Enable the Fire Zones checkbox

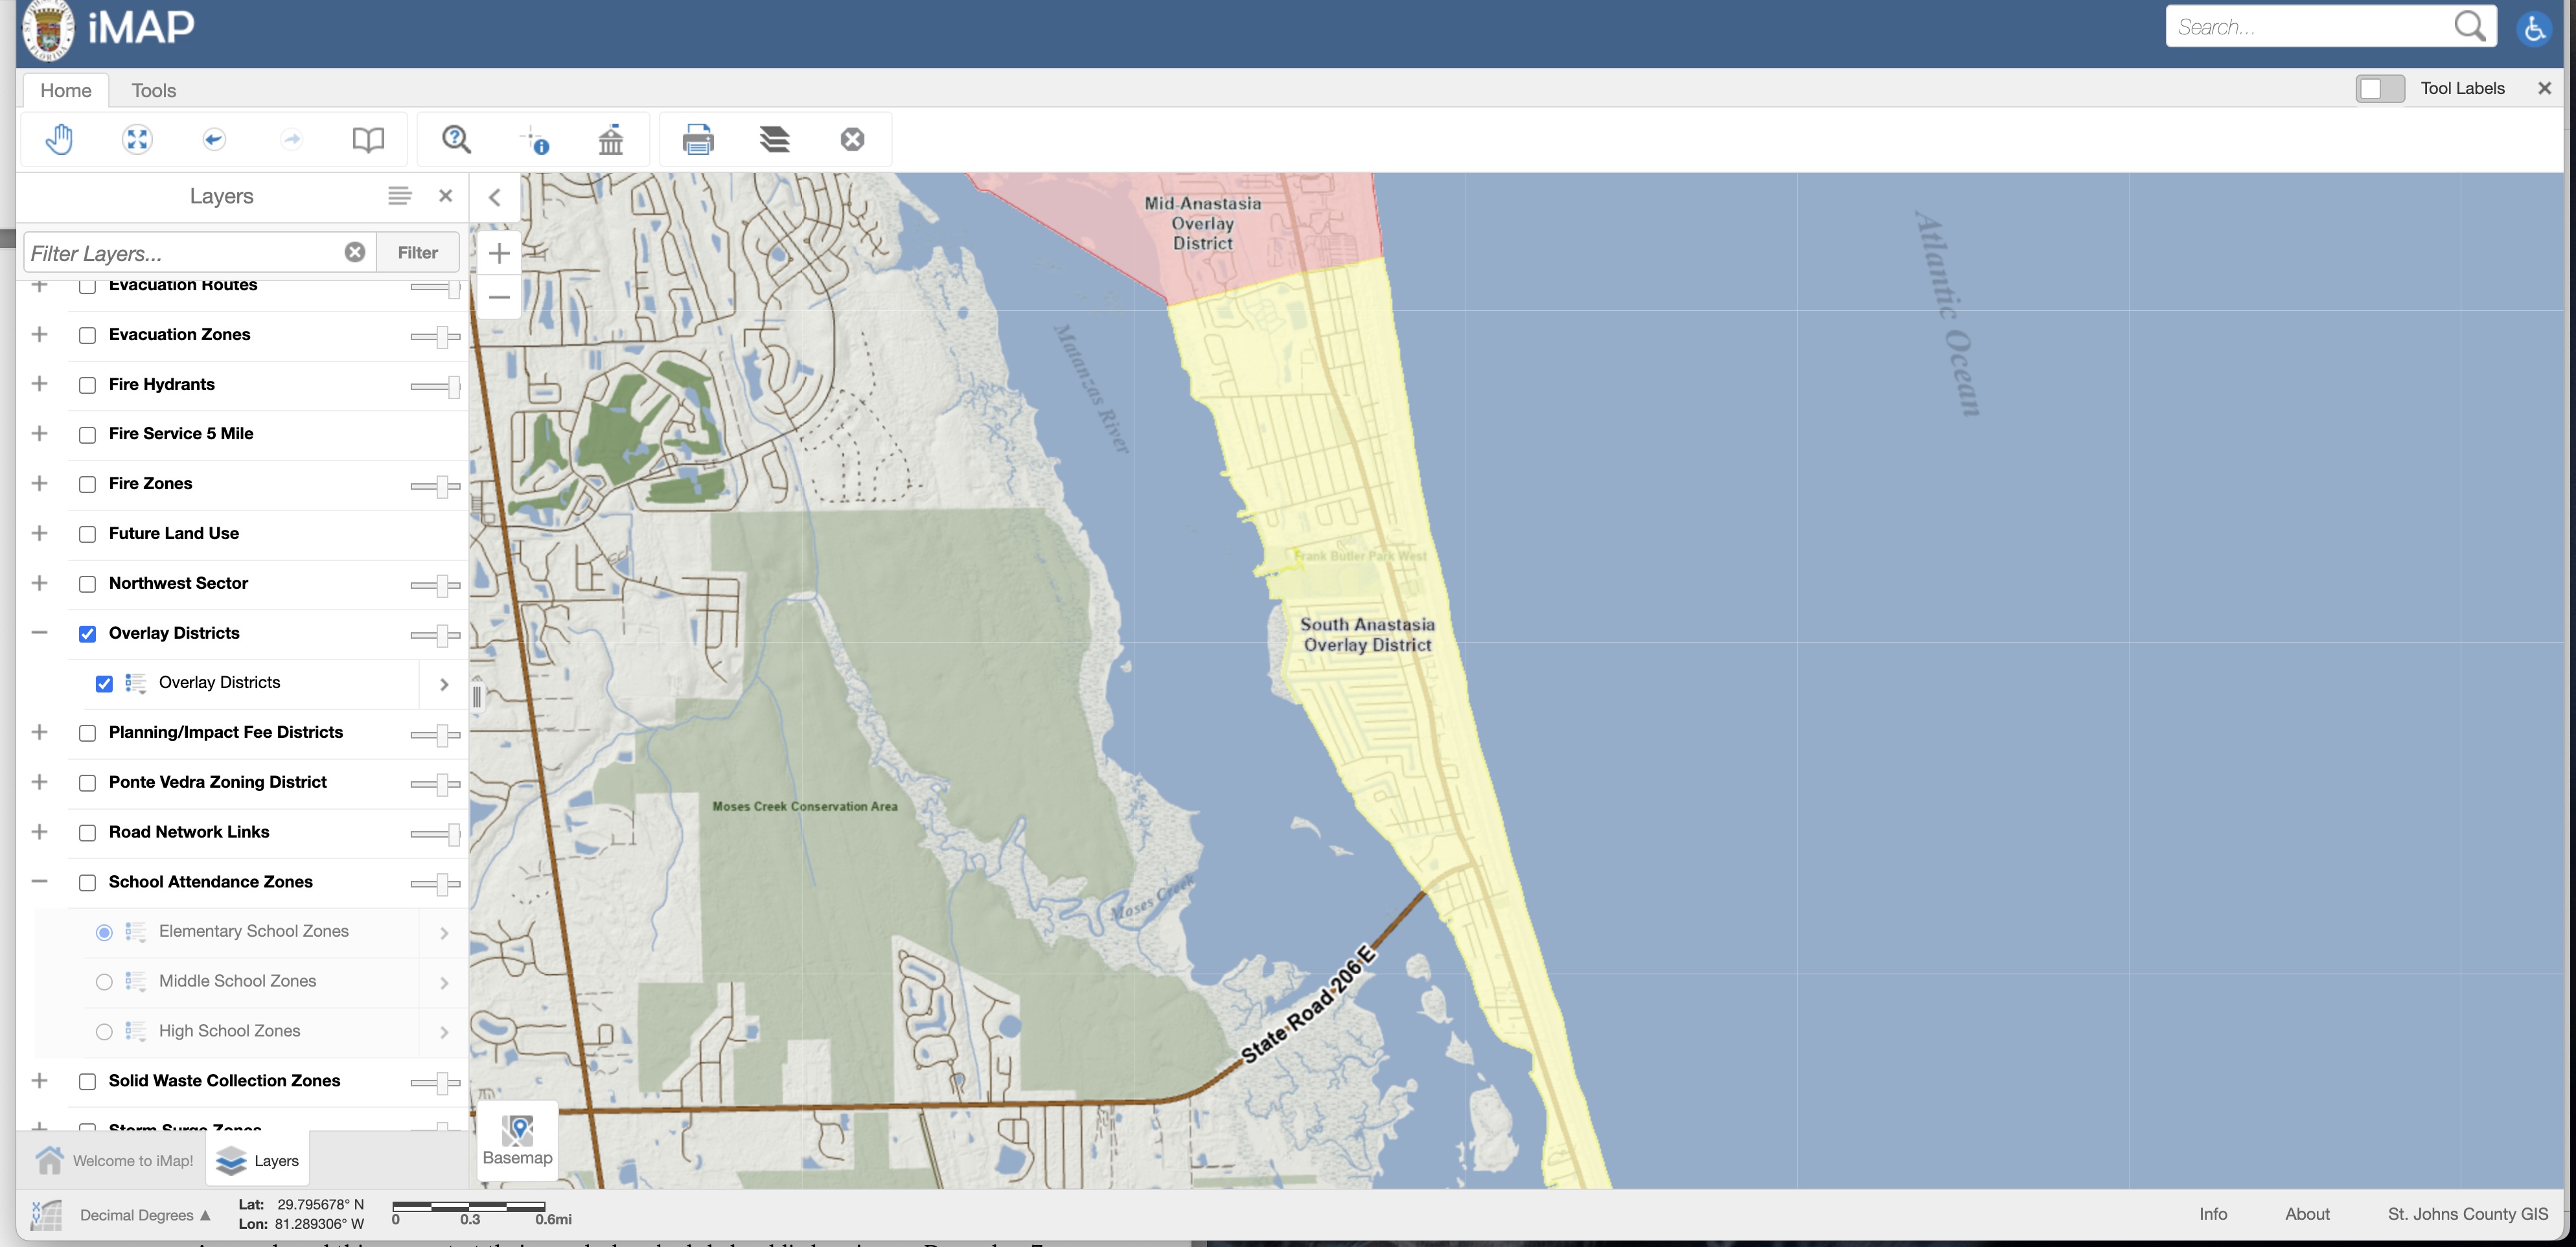pyautogui.click(x=88, y=484)
